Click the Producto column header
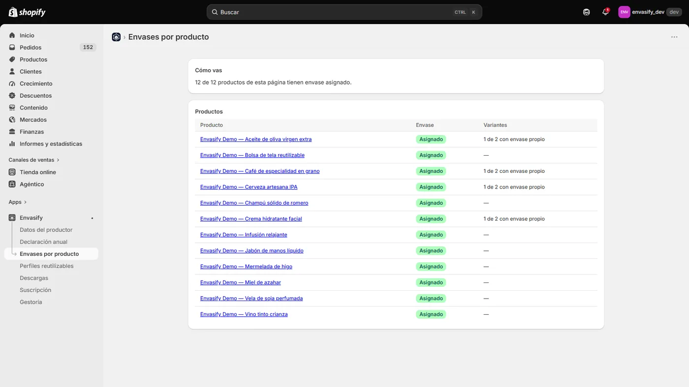The image size is (689, 387). (x=212, y=125)
